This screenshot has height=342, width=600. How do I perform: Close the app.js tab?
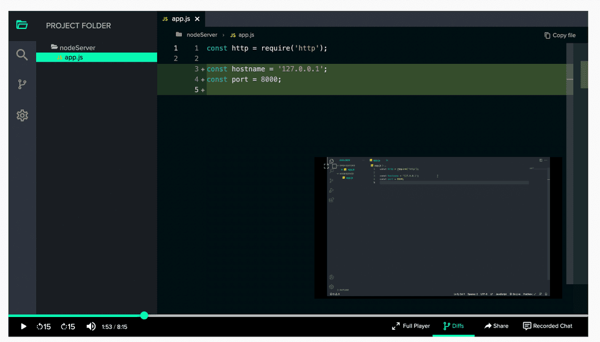coord(197,19)
